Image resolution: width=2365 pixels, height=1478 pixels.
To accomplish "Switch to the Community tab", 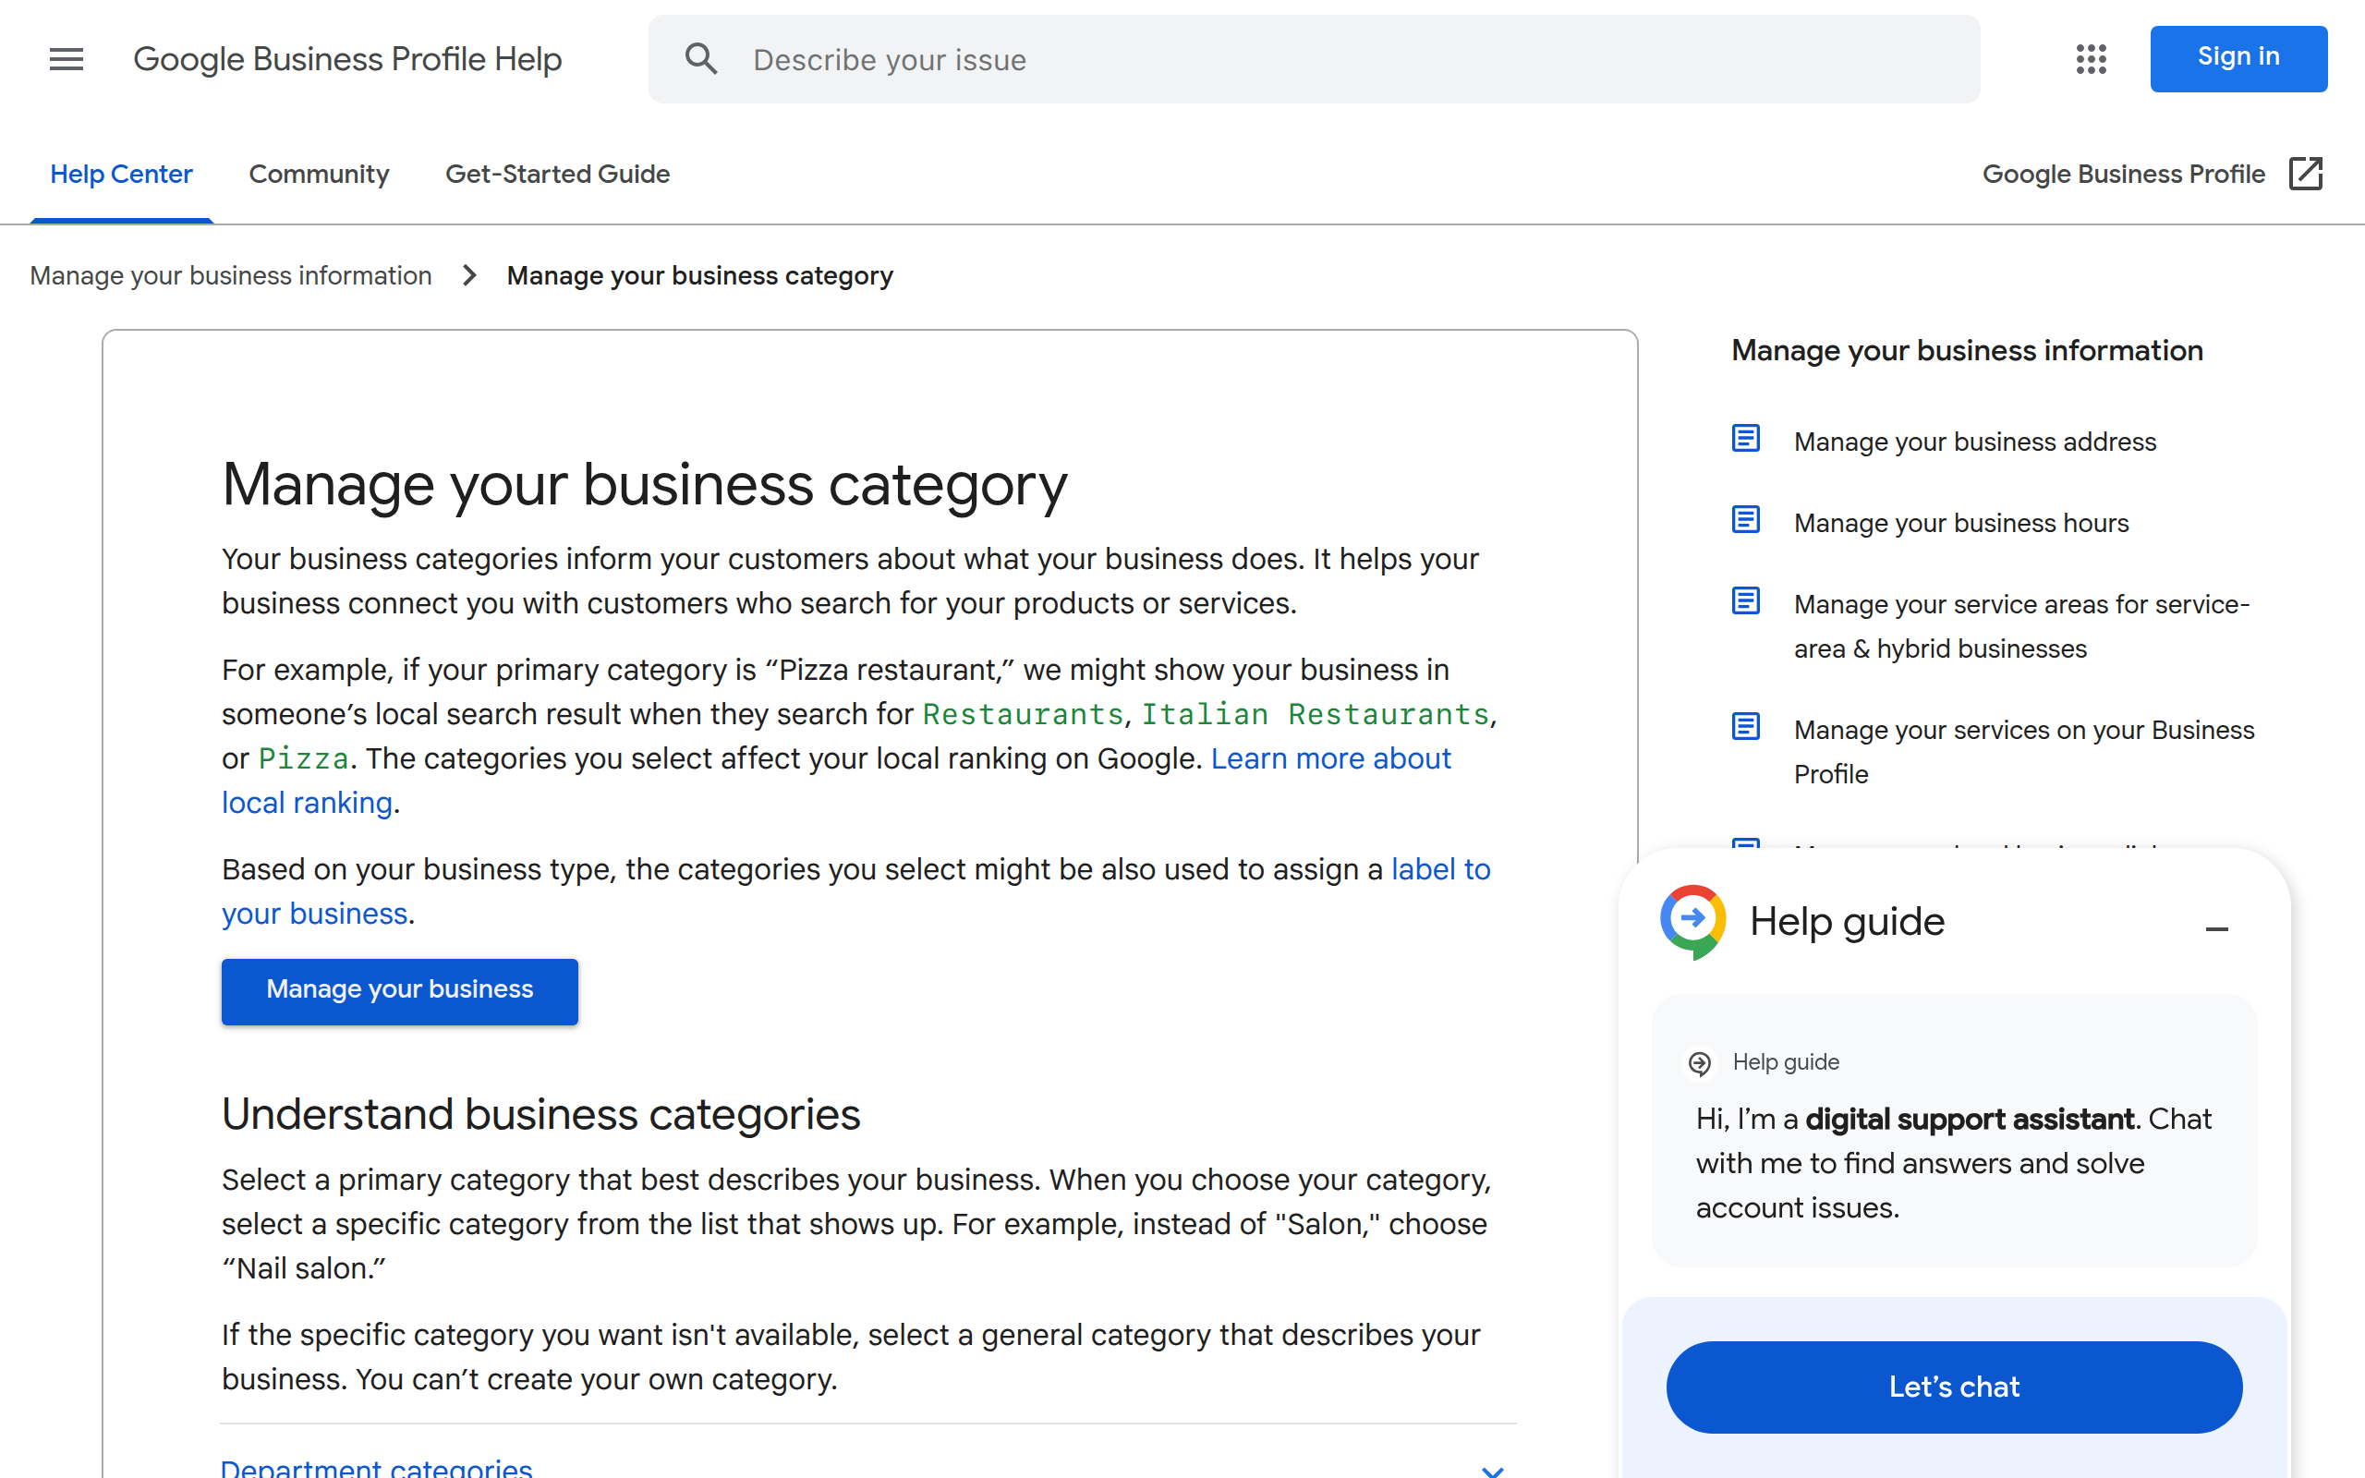I will click(319, 174).
